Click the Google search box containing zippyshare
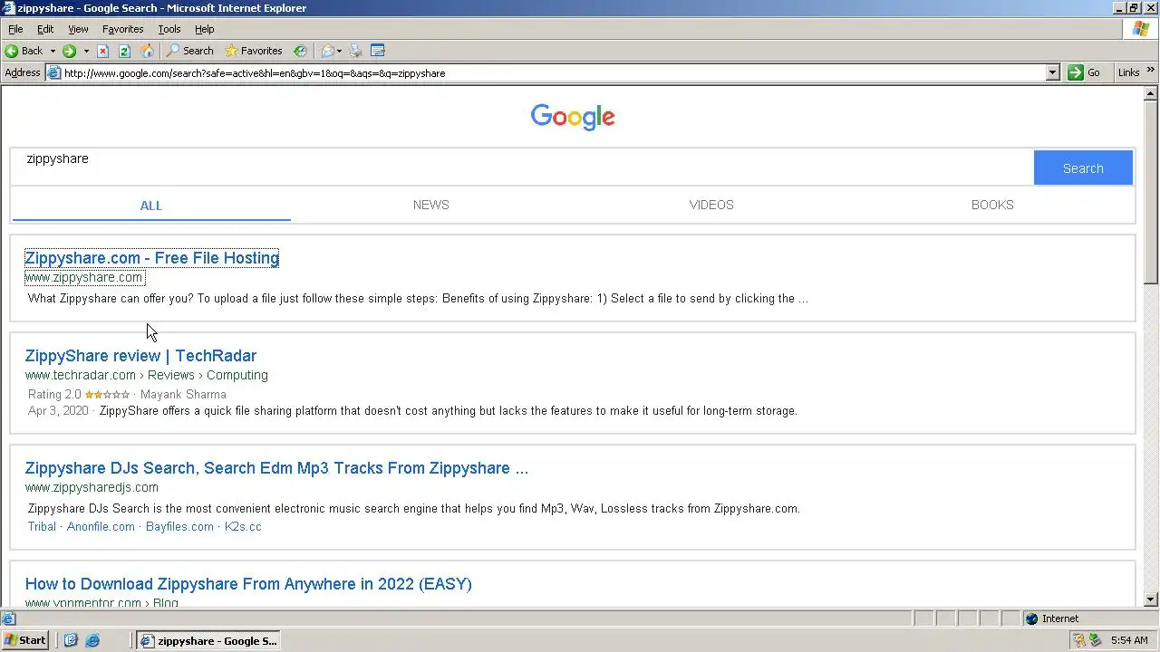The width and height of the screenshot is (1160, 652). (x=522, y=167)
